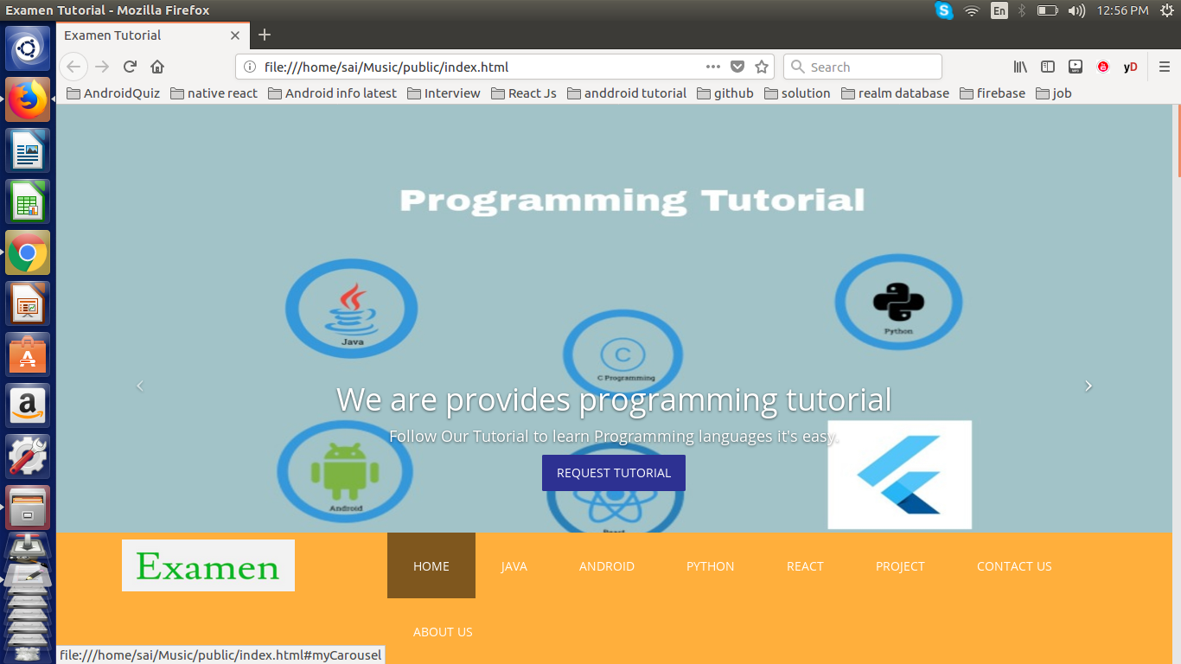Open the job bookmark folder
The height and width of the screenshot is (664, 1181).
coord(1053,93)
